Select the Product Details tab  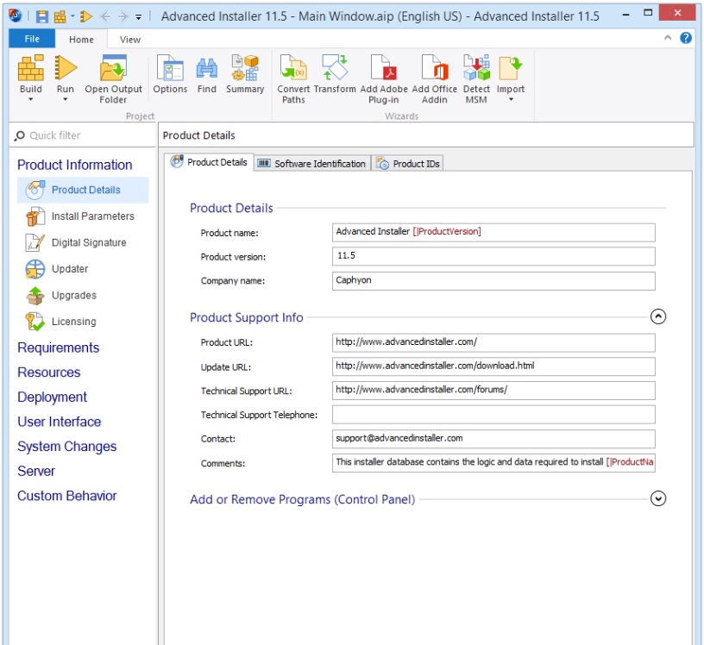tap(209, 162)
